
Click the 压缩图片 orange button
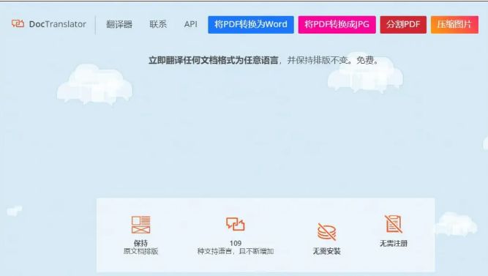pyautogui.click(x=454, y=25)
